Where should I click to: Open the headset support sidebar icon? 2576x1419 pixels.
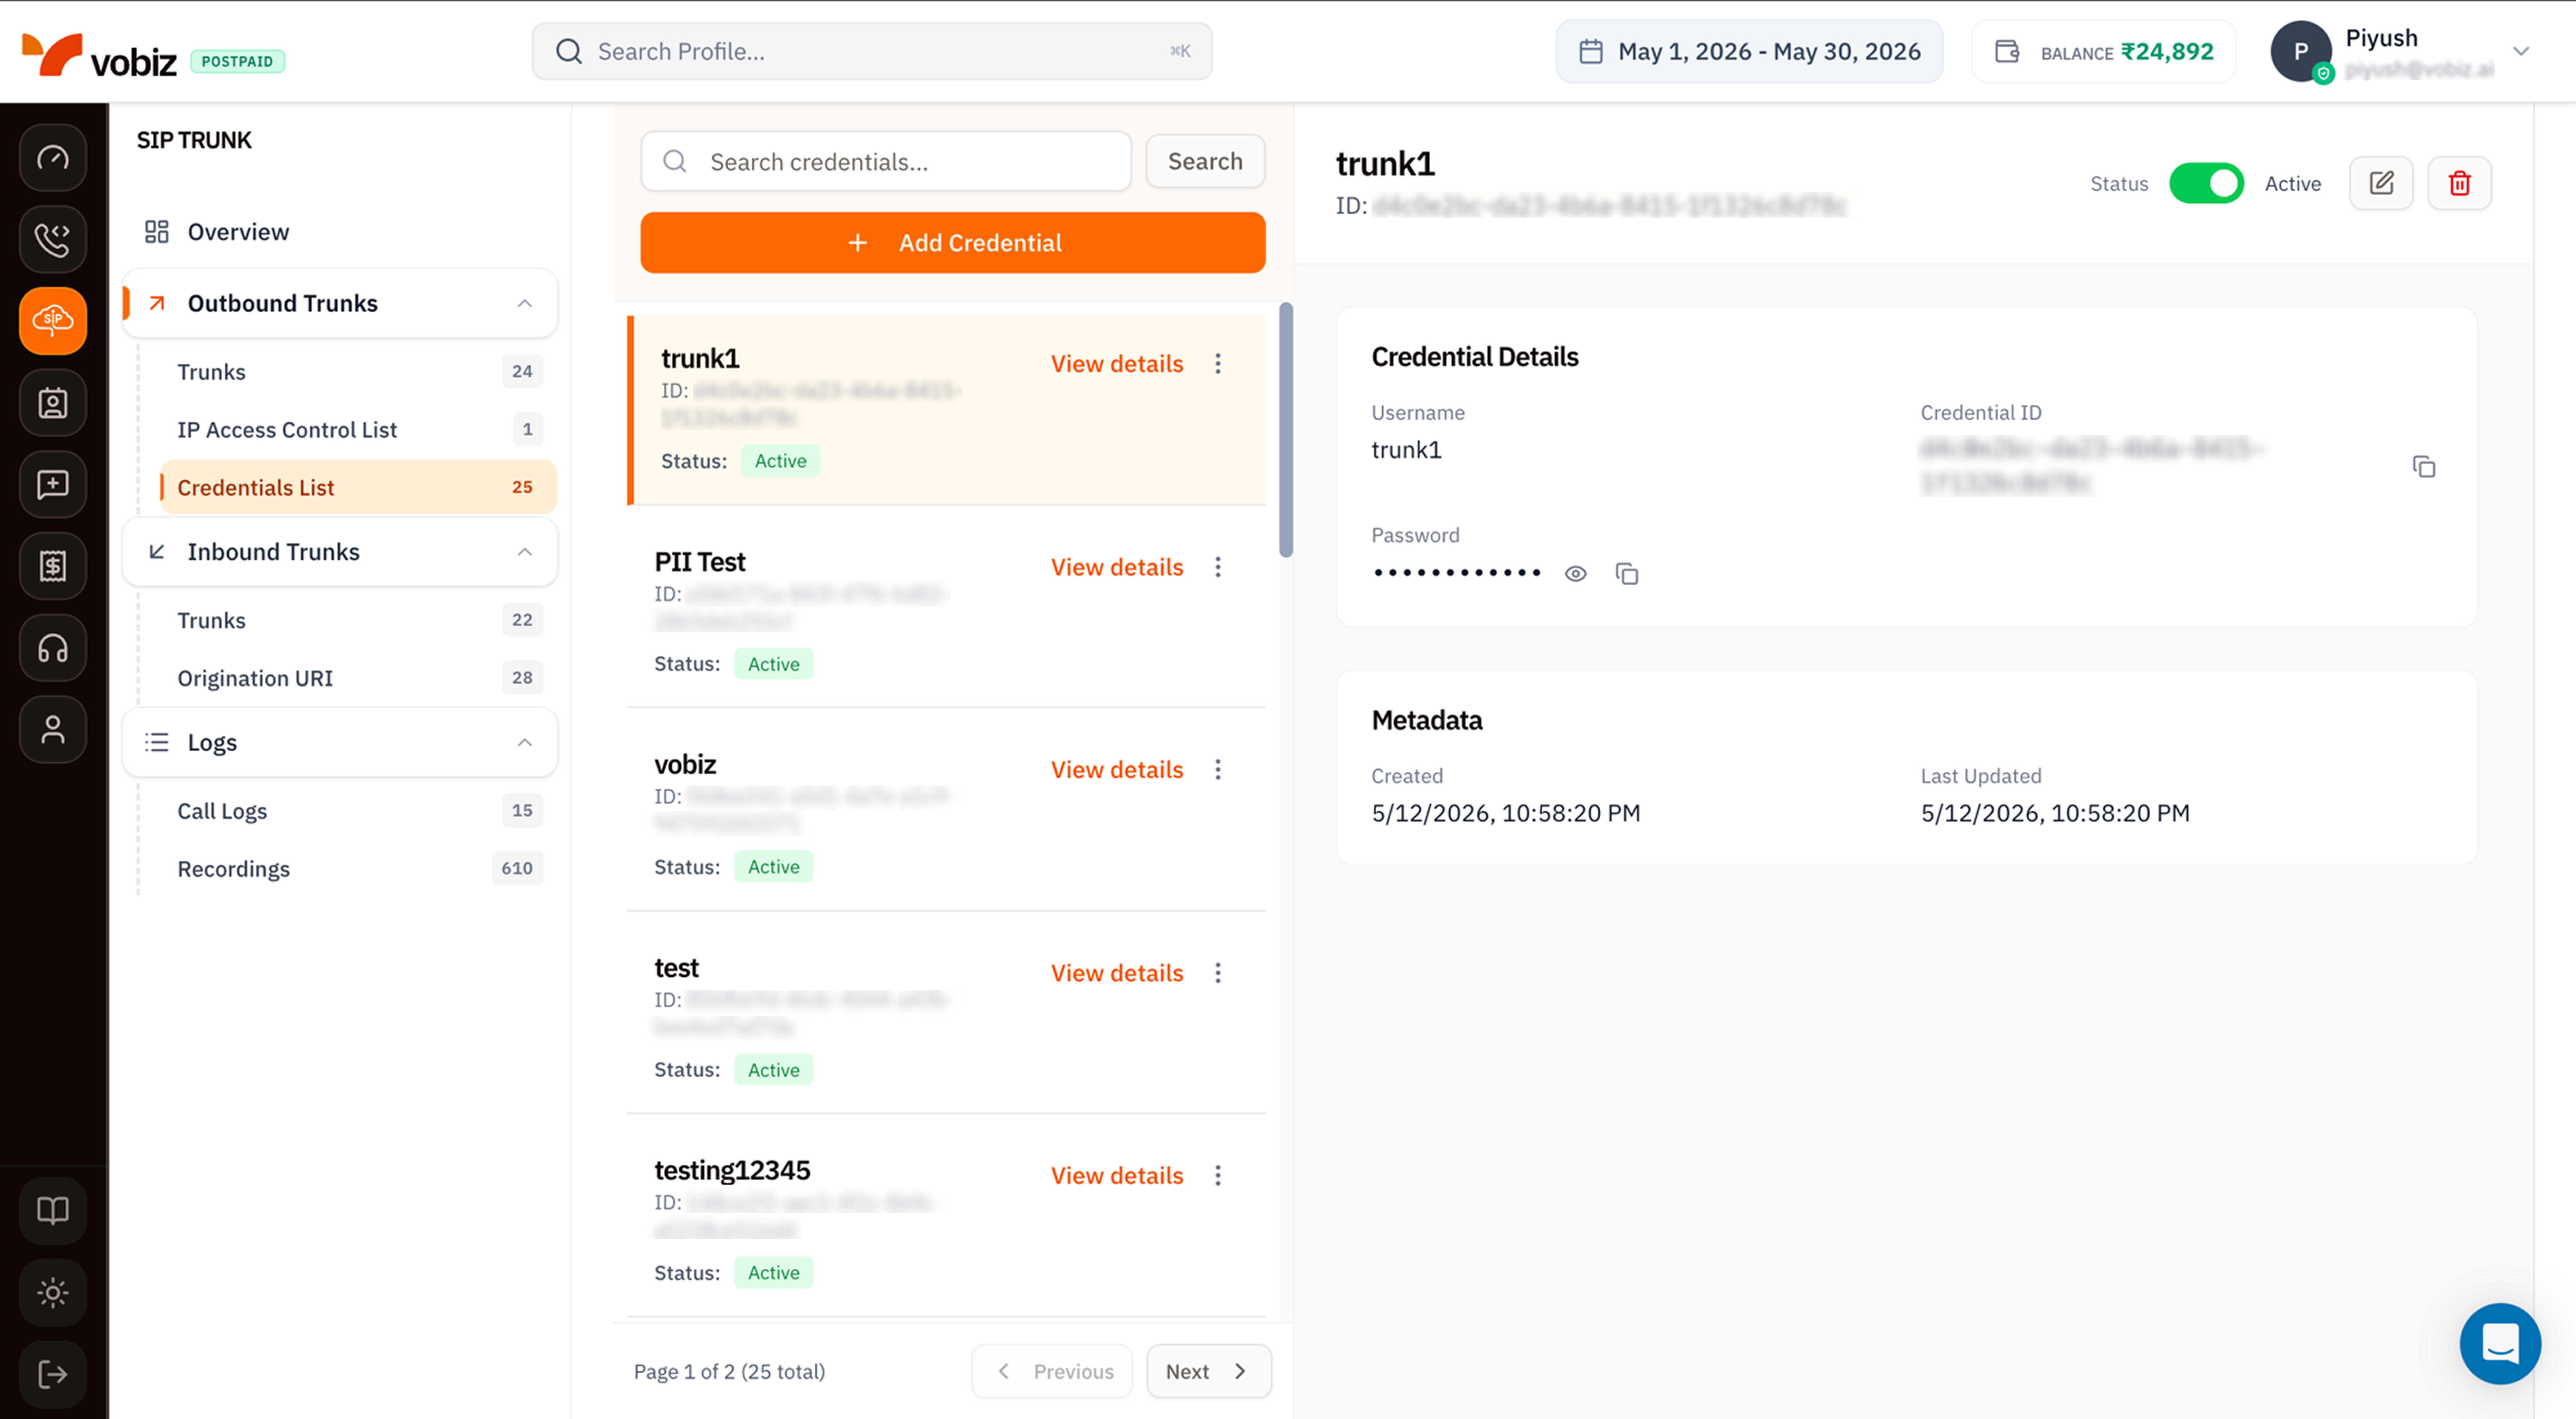pos(53,648)
